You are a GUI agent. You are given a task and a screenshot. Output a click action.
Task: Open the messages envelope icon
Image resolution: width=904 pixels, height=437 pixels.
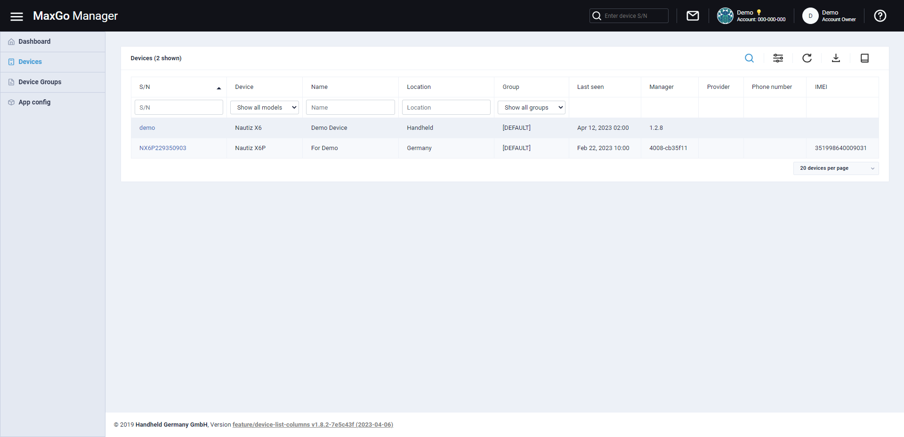pyautogui.click(x=693, y=16)
